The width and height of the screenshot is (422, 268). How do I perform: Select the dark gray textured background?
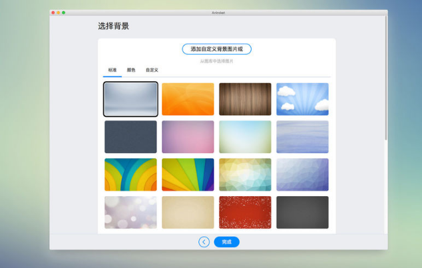[302, 212]
